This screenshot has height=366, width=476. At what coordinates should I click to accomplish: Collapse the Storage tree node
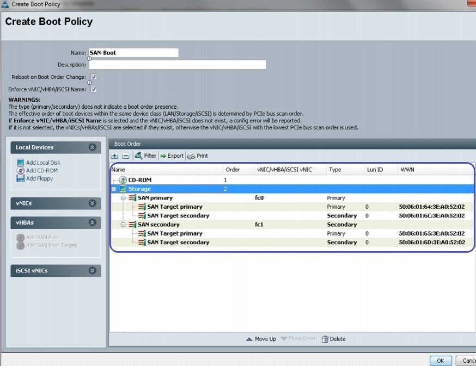(114, 189)
